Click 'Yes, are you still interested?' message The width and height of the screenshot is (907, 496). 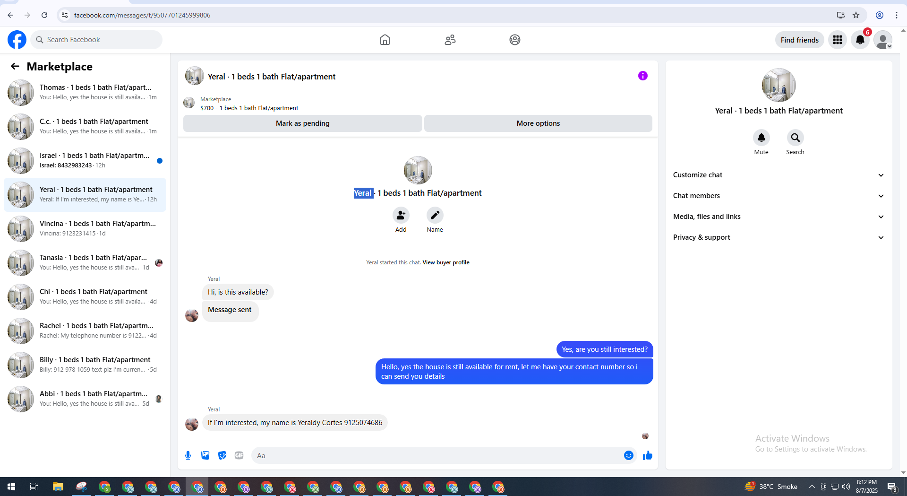[x=605, y=349]
